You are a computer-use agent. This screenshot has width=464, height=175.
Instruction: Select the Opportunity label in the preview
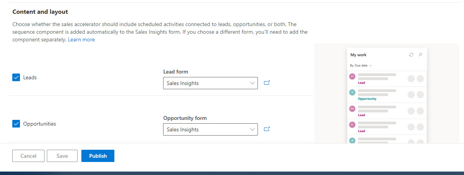click(x=367, y=99)
